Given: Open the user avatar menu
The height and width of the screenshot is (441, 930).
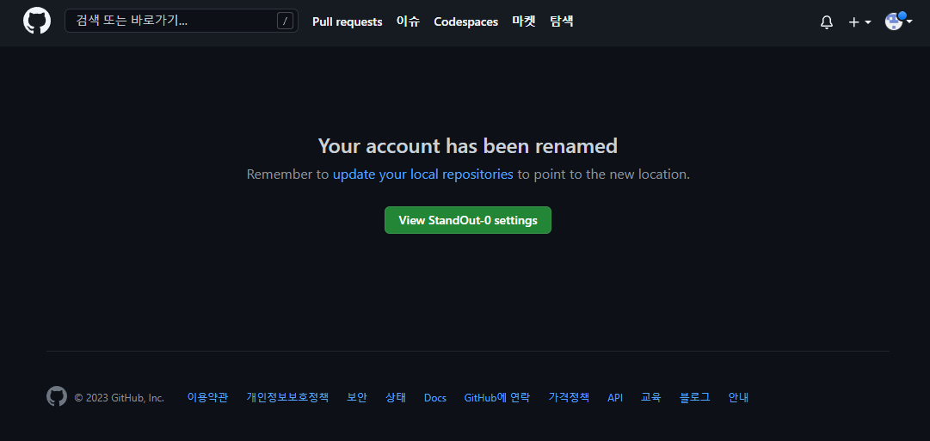Looking at the screenshot, I should pyautogui.click(x=898, y=21).
